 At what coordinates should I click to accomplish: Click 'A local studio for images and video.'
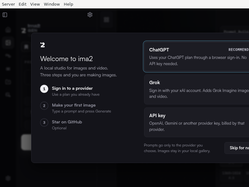74,68
